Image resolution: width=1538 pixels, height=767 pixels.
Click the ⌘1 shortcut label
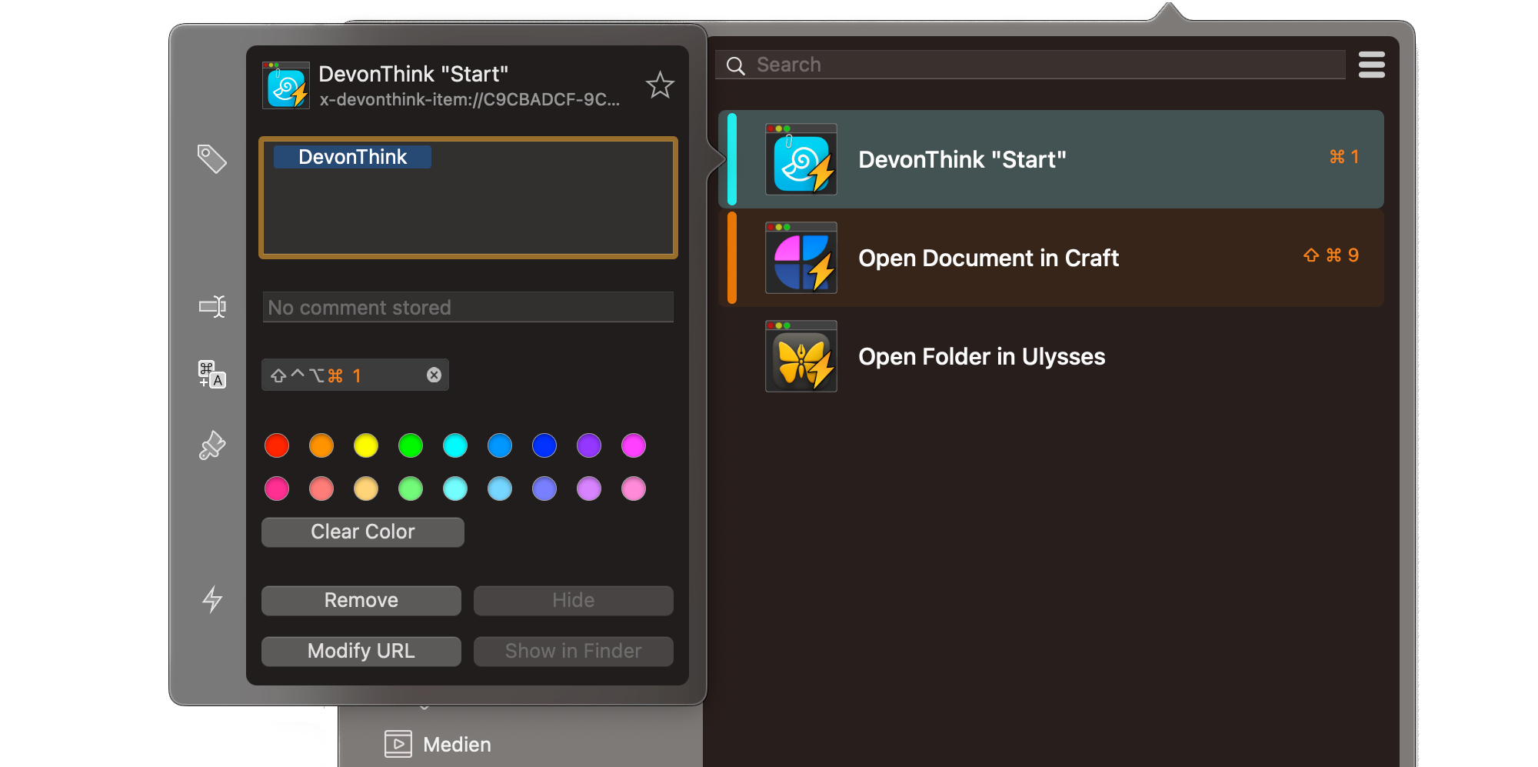click(1344, 157)
